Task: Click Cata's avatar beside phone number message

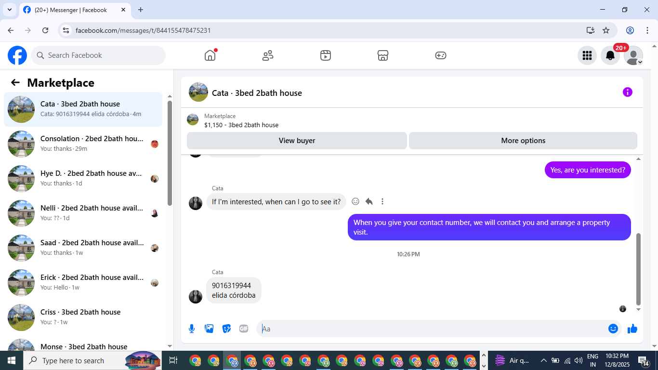Action: [196, 297]
